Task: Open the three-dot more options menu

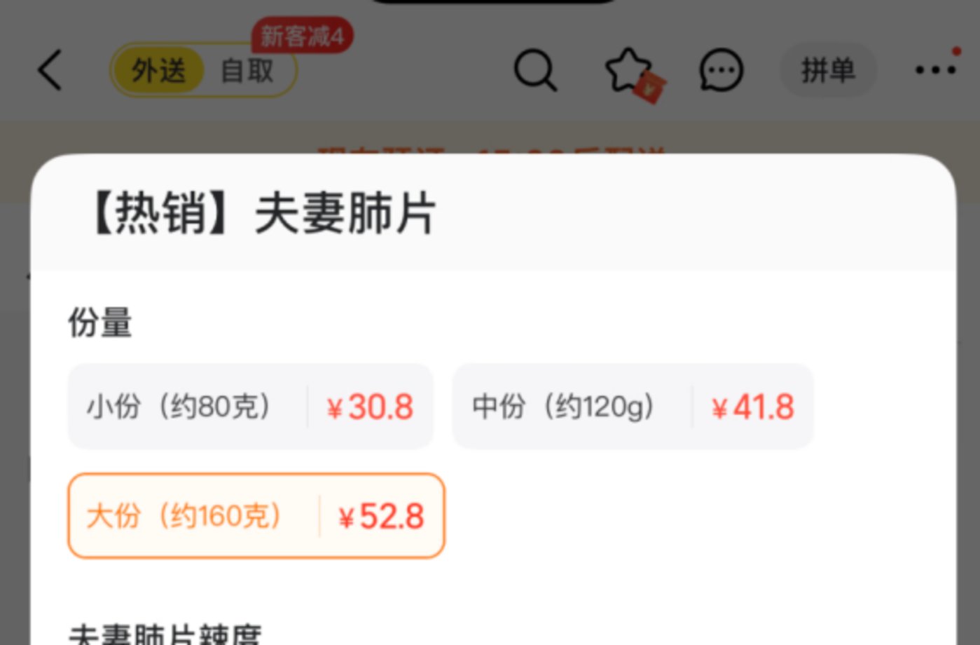Action: (936, 69)
